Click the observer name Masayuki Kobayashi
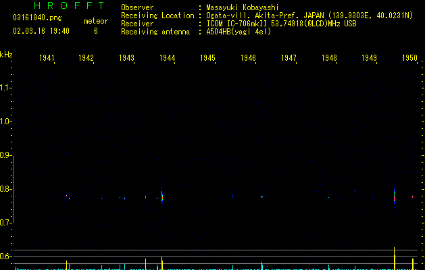425x270 pixels. [x=243, y=7]
